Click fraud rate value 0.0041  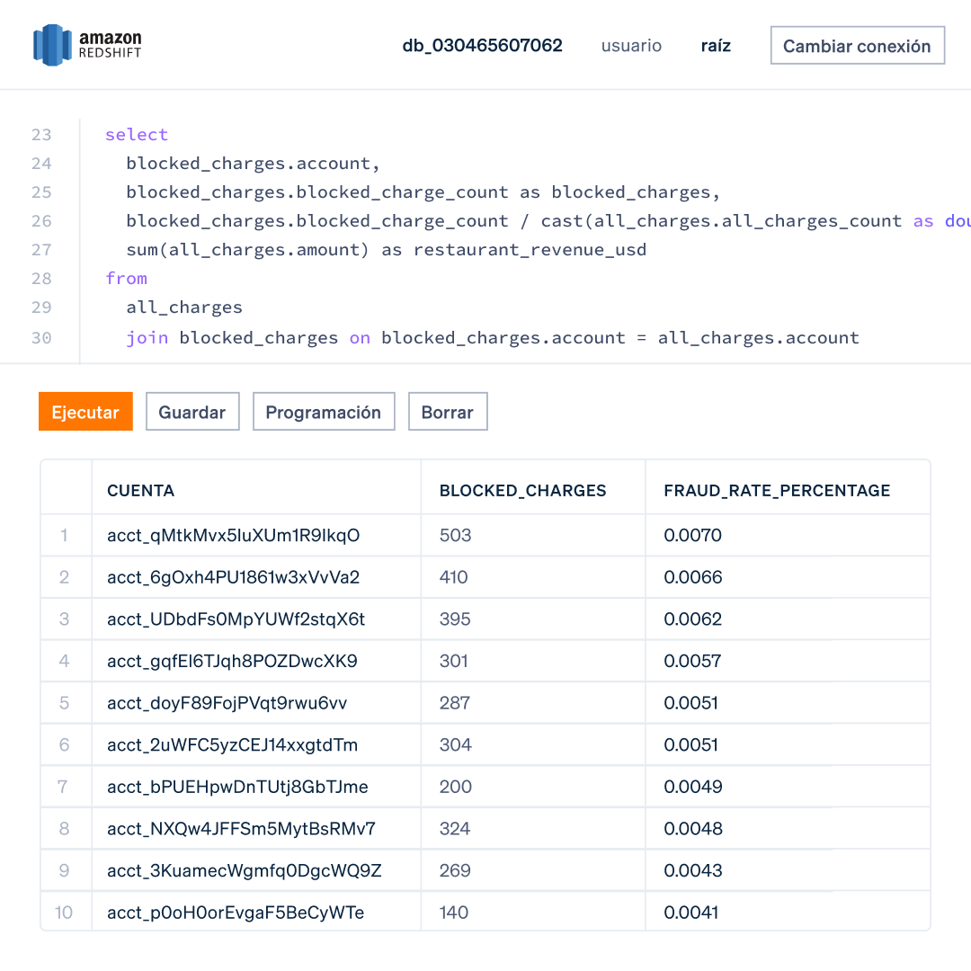pyautogui.click(x=690, y=913)
